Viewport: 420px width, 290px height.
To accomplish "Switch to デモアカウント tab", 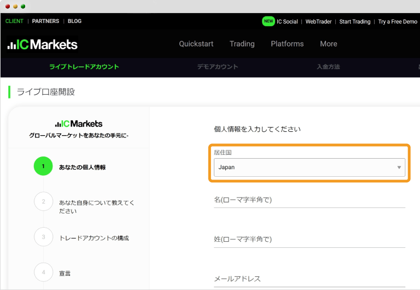I will (x=218, y=67).
